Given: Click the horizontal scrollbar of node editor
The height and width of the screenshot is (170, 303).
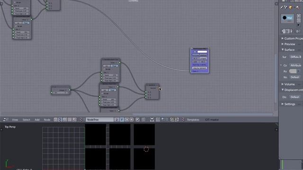Looking at the screenshot, I should pos(202,114).
